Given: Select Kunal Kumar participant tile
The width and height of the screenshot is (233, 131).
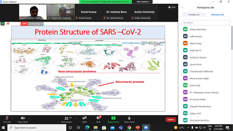Looking at the screenshot, I should (x=89, y=12).
